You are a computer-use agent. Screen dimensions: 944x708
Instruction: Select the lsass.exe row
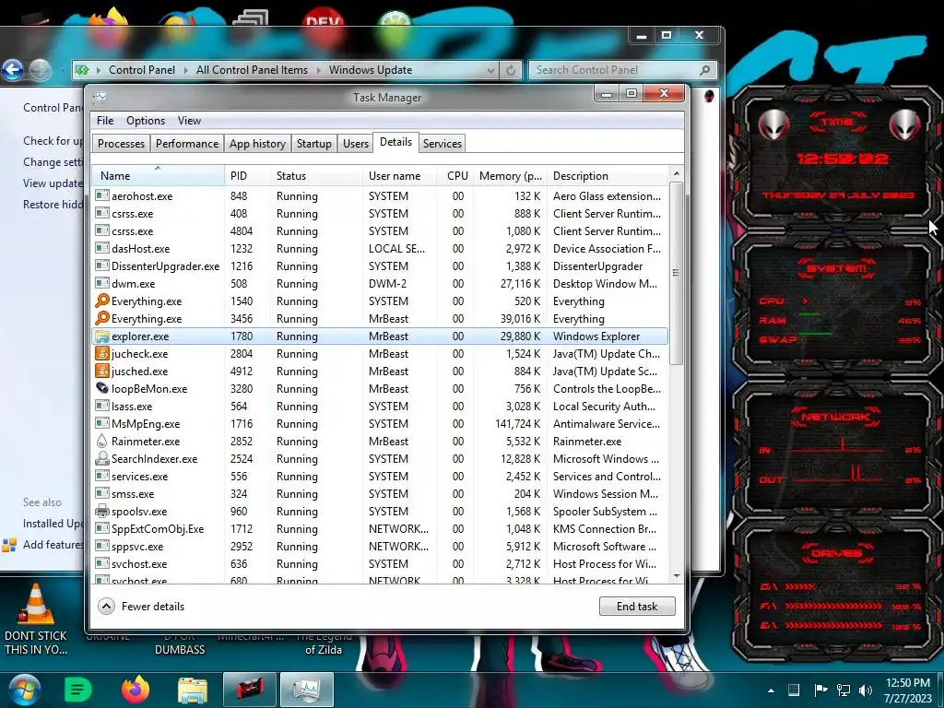[x=380, y=406]
